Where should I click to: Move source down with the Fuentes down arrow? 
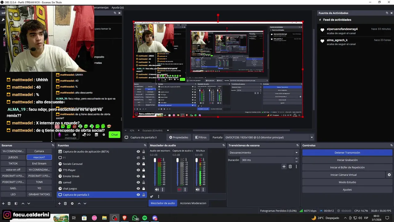pyautogui.click(x=85, y=203)
